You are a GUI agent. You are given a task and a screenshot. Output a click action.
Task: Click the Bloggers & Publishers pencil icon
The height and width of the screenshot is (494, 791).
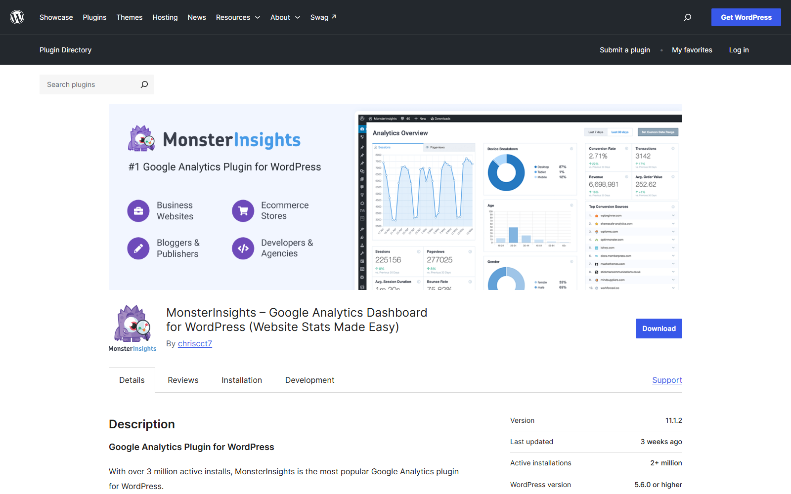click(138, 248)
